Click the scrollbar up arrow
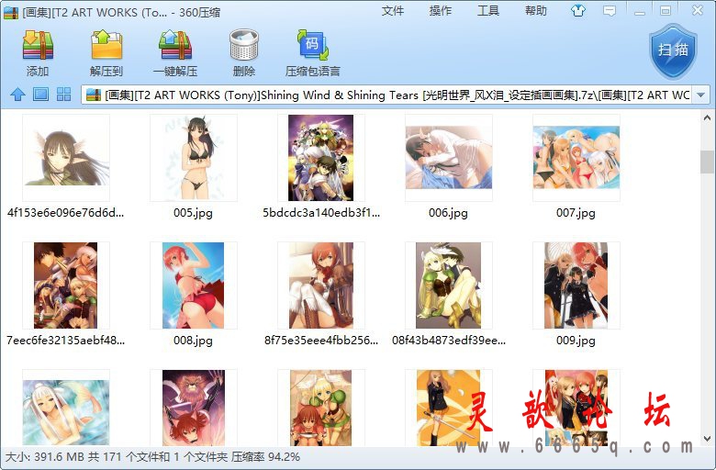 [707, 117]
